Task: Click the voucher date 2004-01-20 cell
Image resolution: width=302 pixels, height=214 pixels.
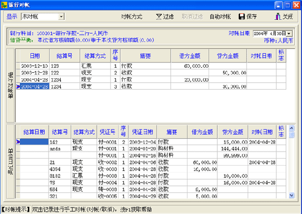Action: coord(143,149)
